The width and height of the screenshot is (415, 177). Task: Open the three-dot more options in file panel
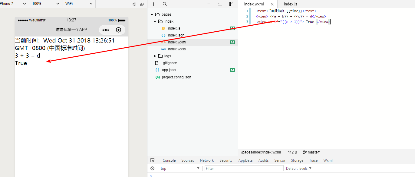(x=209, y=4)
